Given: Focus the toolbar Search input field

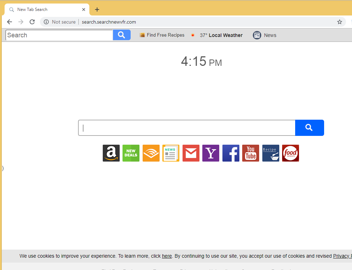Looking at the screenshot, I should [x=59, y=35].
